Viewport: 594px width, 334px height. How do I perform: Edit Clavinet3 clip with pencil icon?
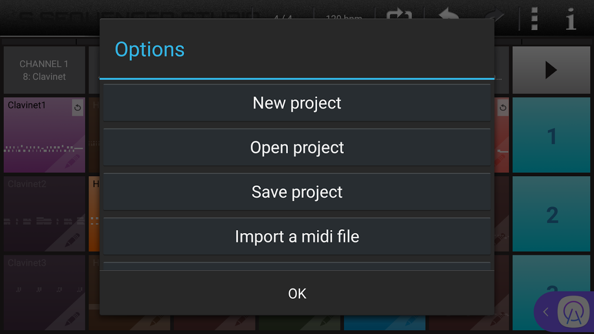72,319
